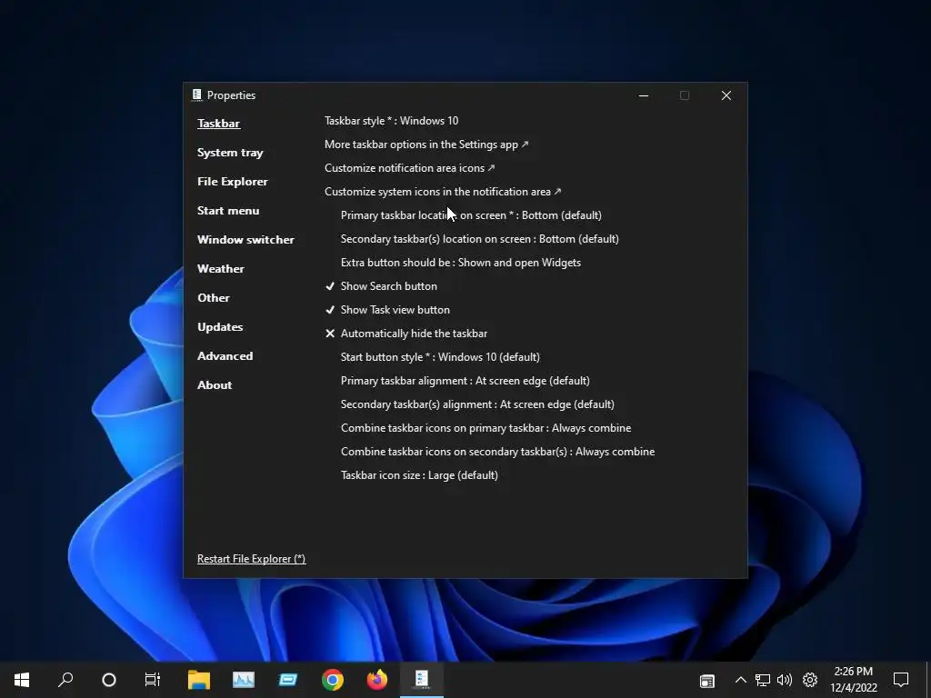
Task: Select the Properties app taskbar icon
Action: tap(422, 679)
